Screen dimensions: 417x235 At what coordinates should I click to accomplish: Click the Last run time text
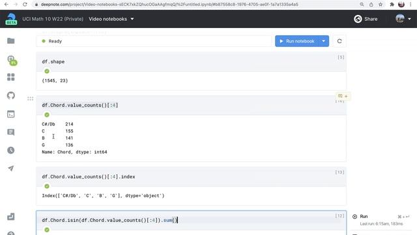[x=381, y=224]
